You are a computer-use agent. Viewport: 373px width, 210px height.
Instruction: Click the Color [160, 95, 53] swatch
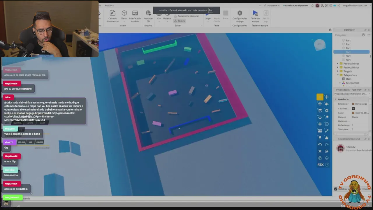(353, 113)
